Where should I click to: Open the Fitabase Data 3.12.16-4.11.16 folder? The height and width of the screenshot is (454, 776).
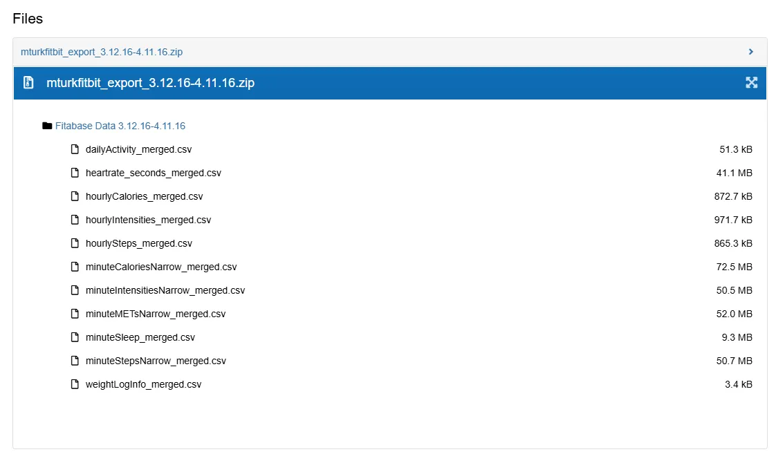[x=120, y=126]
